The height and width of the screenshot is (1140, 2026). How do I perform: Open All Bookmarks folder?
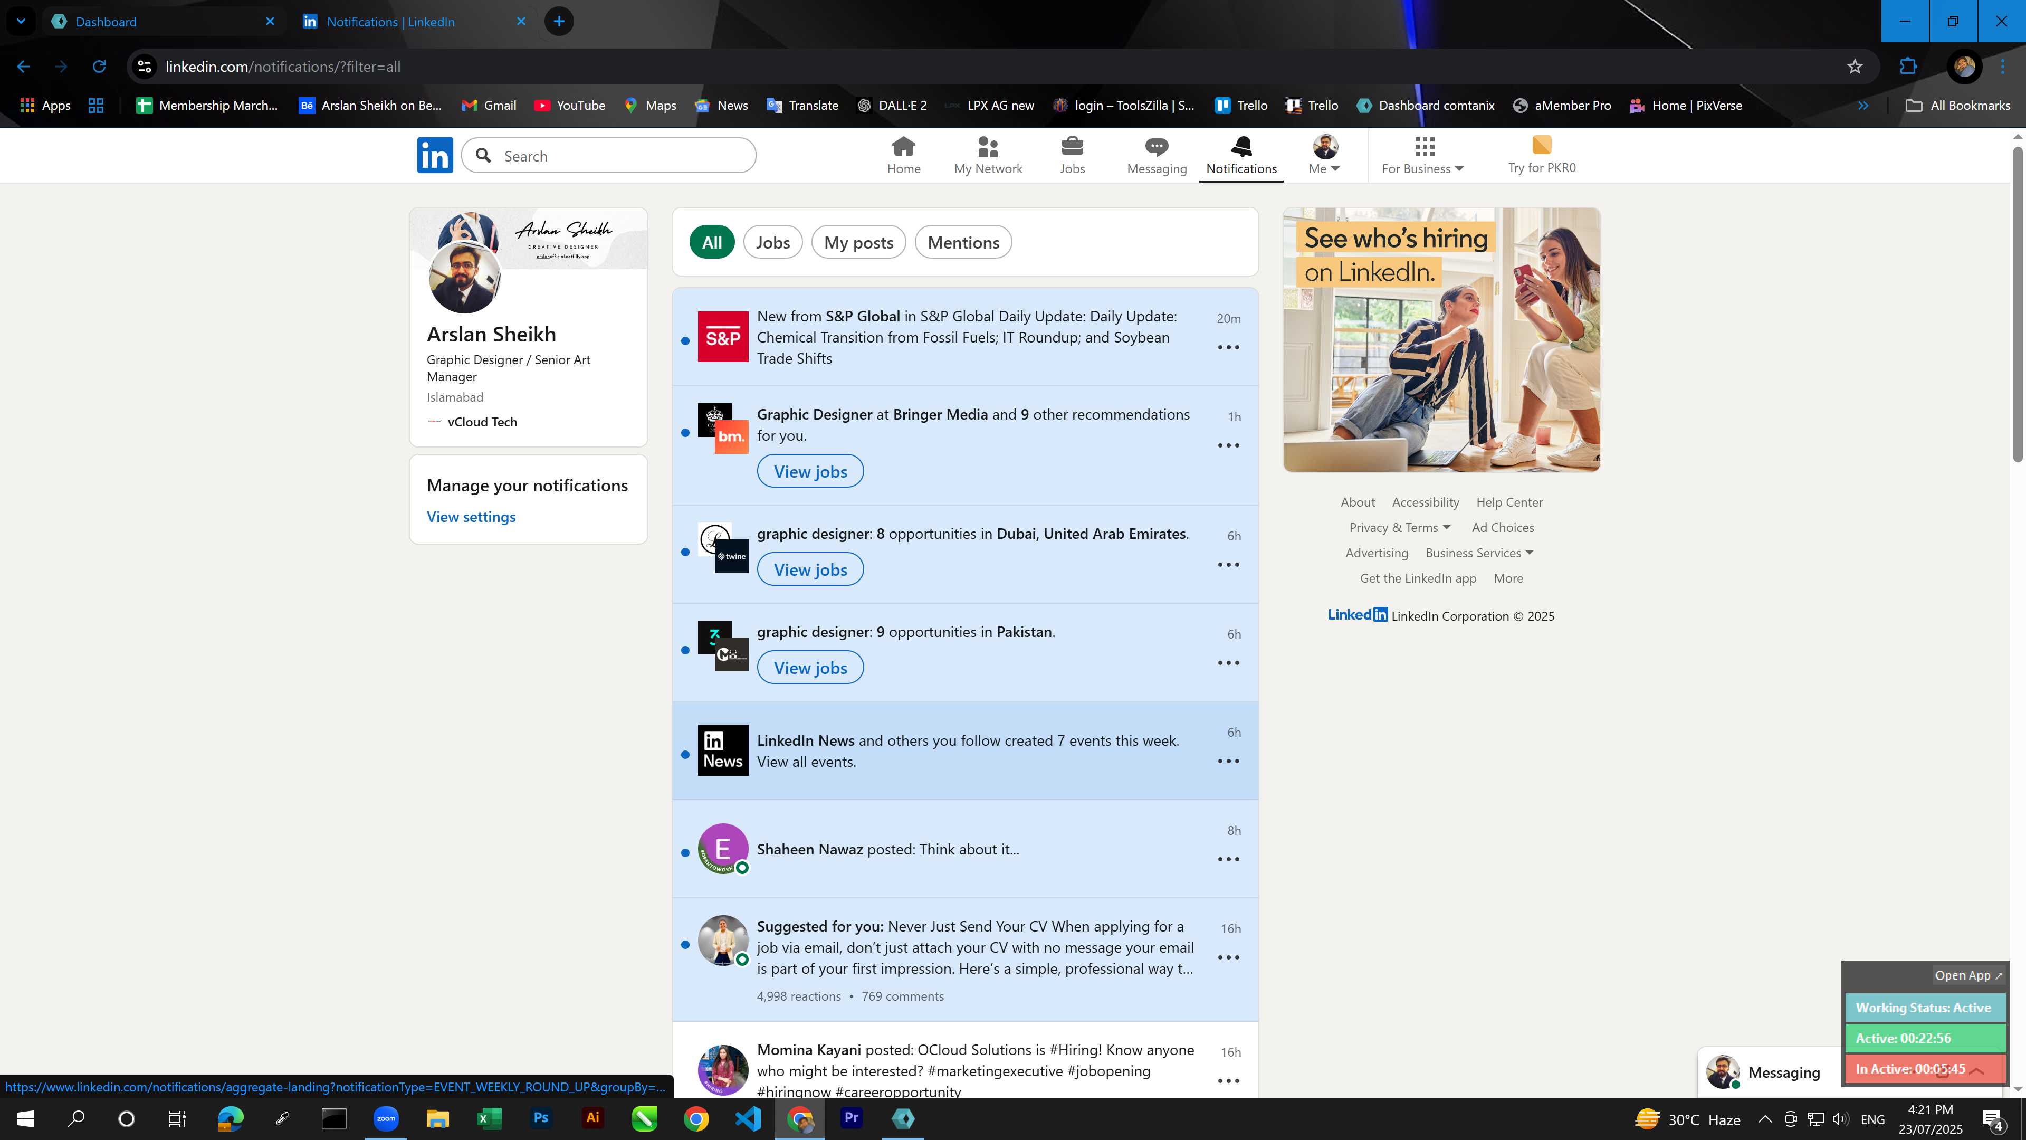click(x=1958, y=106)
